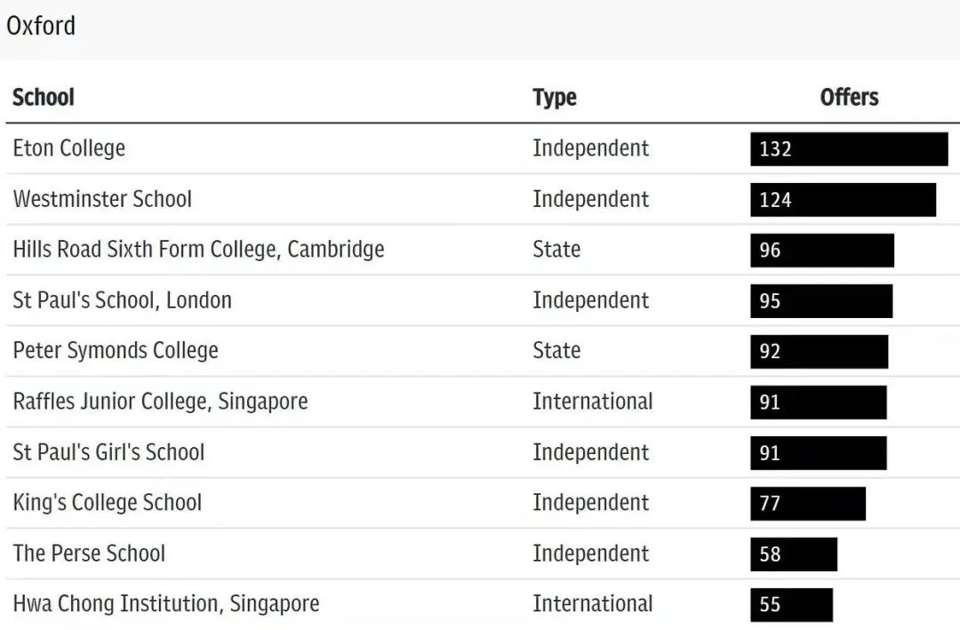The width and height of the screenshot is (960, 630).
Task: Sort by the Offers column header
Action: pyautogui.click(x=849, y=97)
